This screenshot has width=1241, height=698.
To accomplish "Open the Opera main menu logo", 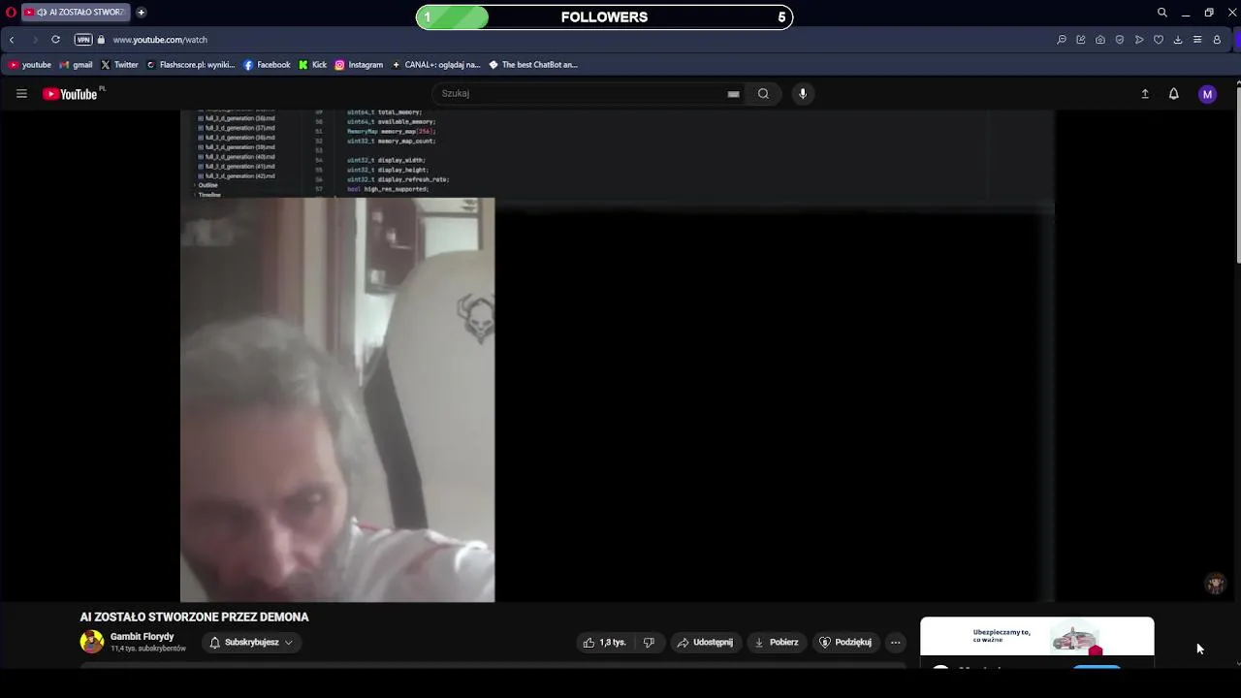I will click(11, 13).
